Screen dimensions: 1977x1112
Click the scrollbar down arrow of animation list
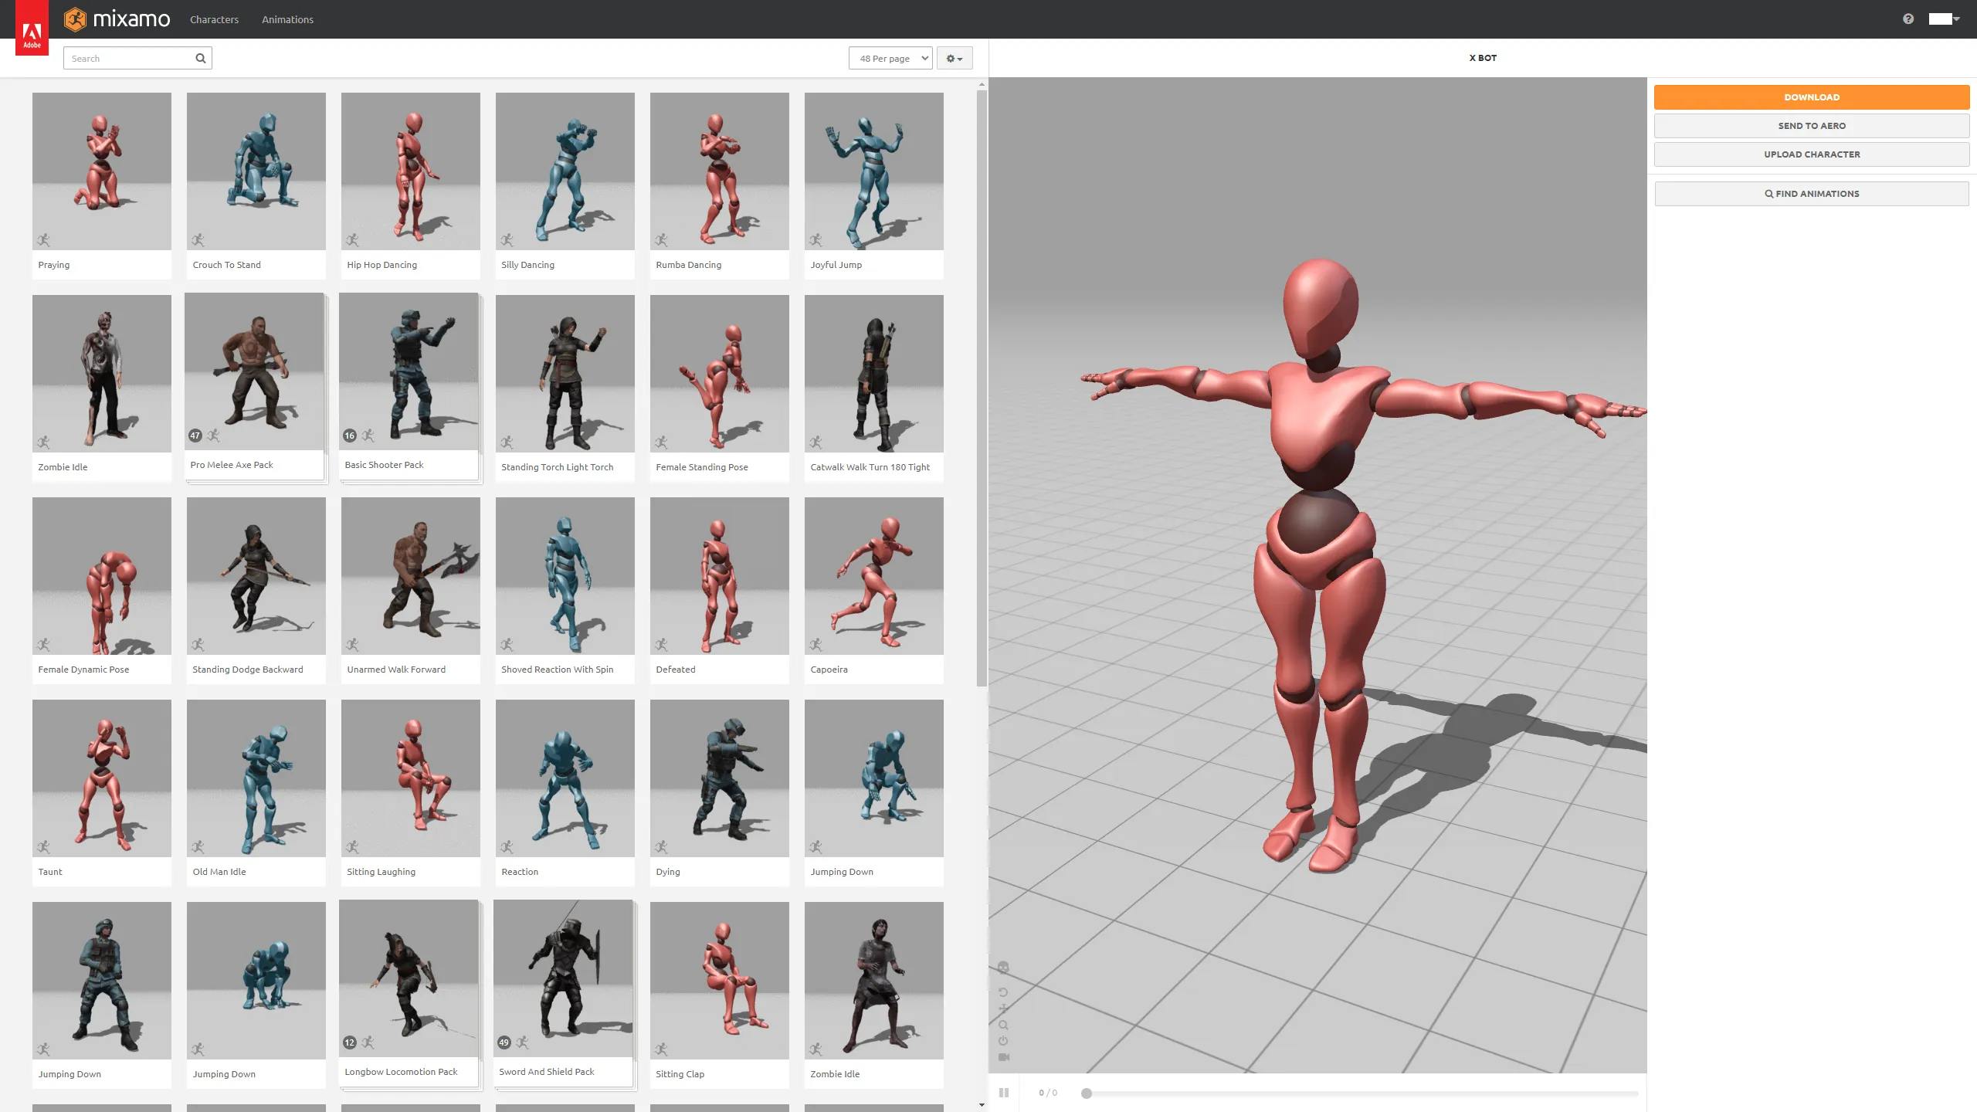coord(982,1105)
